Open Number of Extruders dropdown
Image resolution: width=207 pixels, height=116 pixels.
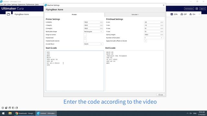[154, 38]
